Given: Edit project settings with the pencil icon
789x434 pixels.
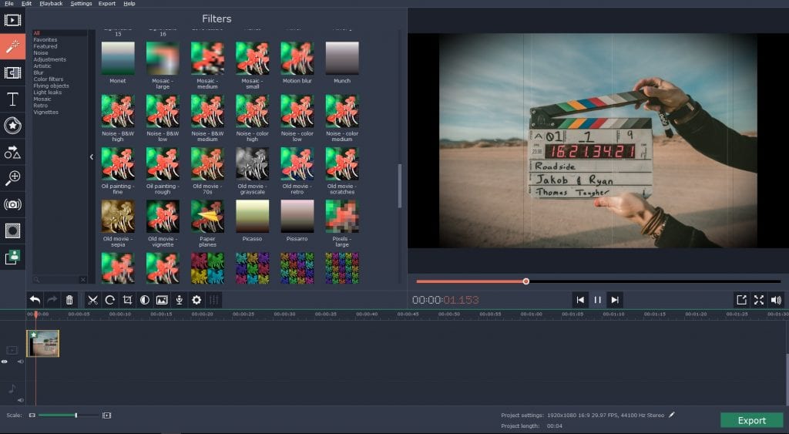Looking at the screenshot, I should click(x=671, y=415).
